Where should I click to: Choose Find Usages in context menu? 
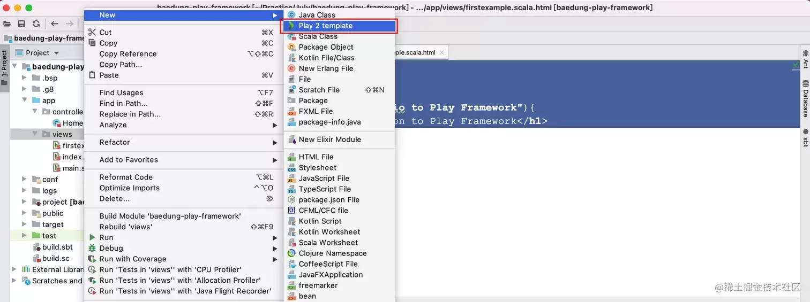[x=184, y=93]
